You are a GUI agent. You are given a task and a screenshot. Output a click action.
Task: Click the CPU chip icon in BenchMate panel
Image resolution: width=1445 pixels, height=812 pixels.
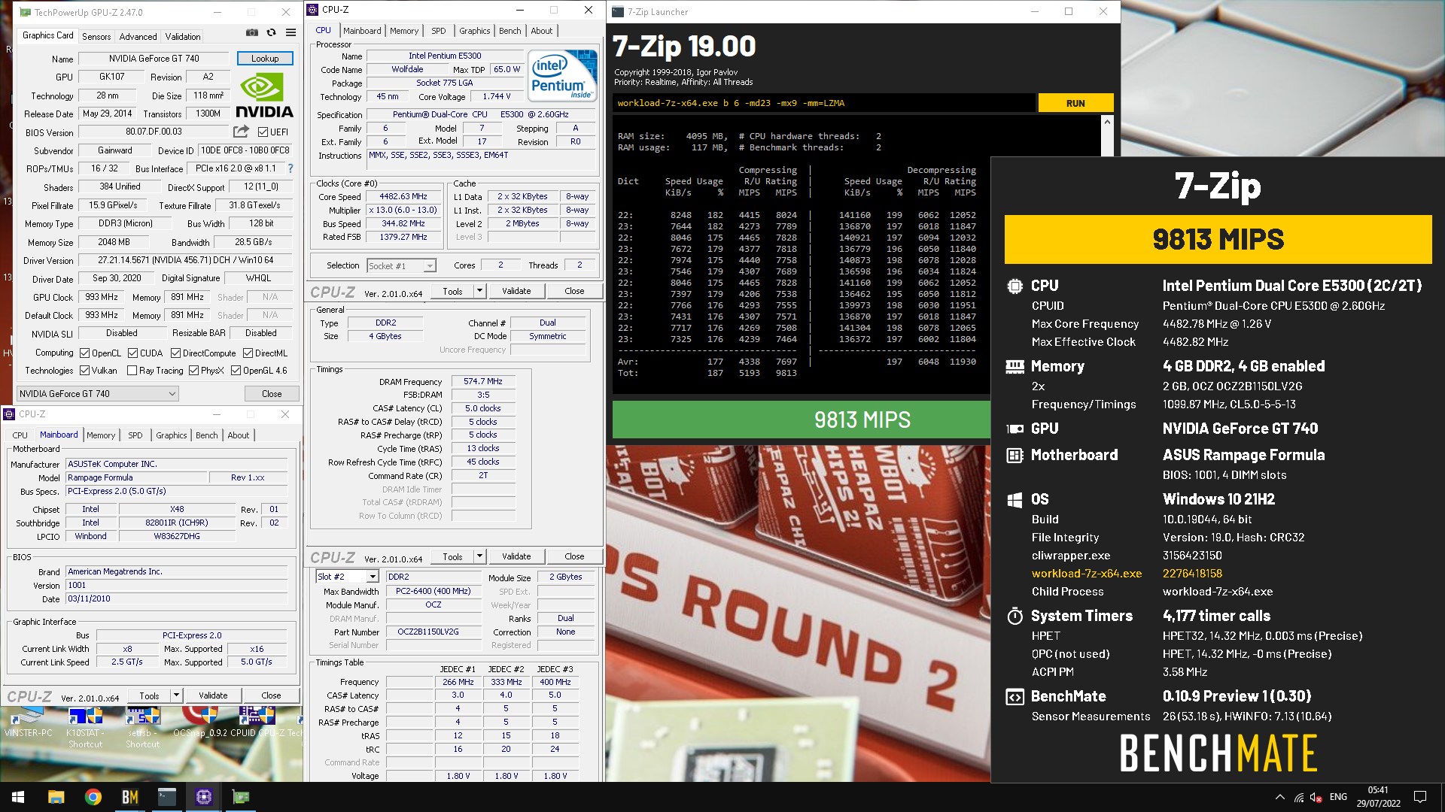1015,286
